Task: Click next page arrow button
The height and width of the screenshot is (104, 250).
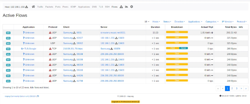Action: point(241,88)
